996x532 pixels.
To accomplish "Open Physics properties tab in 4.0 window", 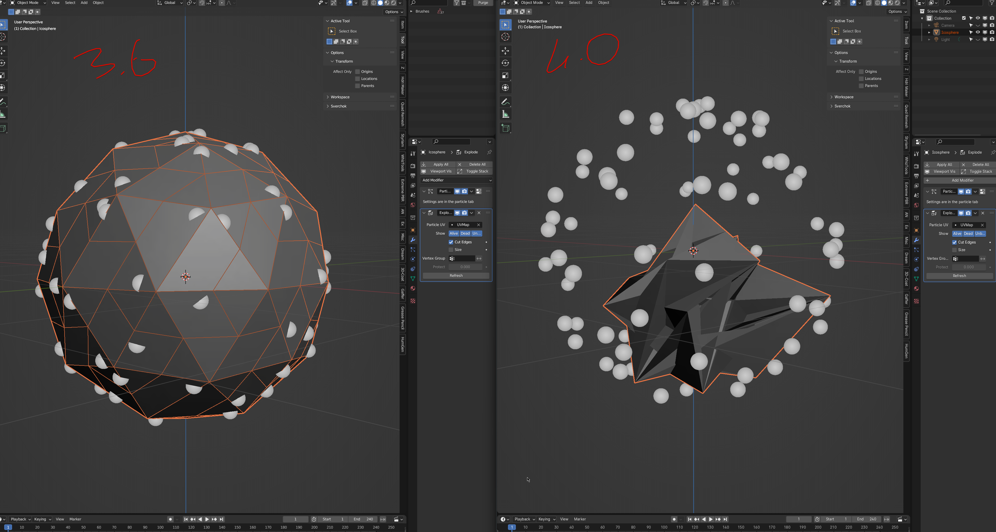I will [x=916, y=259].
